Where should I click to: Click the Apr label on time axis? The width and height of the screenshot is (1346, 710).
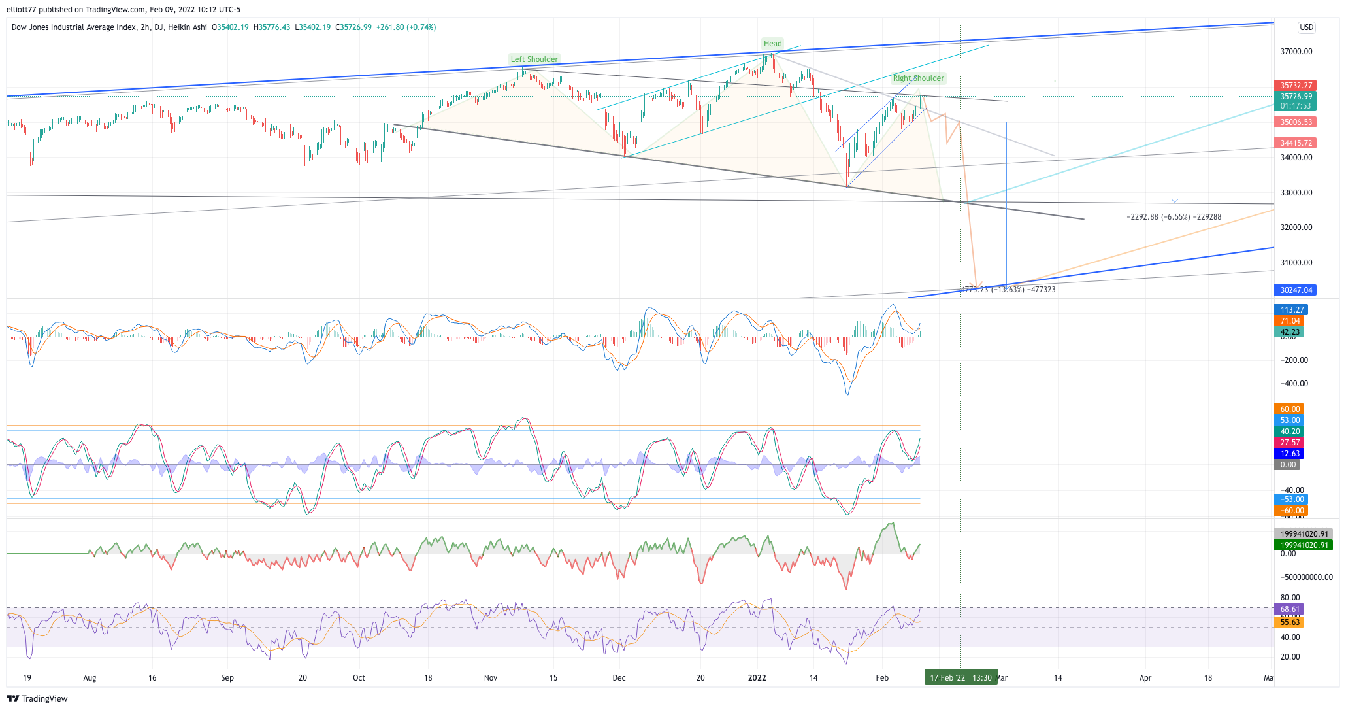click(x=1145, y=678)
